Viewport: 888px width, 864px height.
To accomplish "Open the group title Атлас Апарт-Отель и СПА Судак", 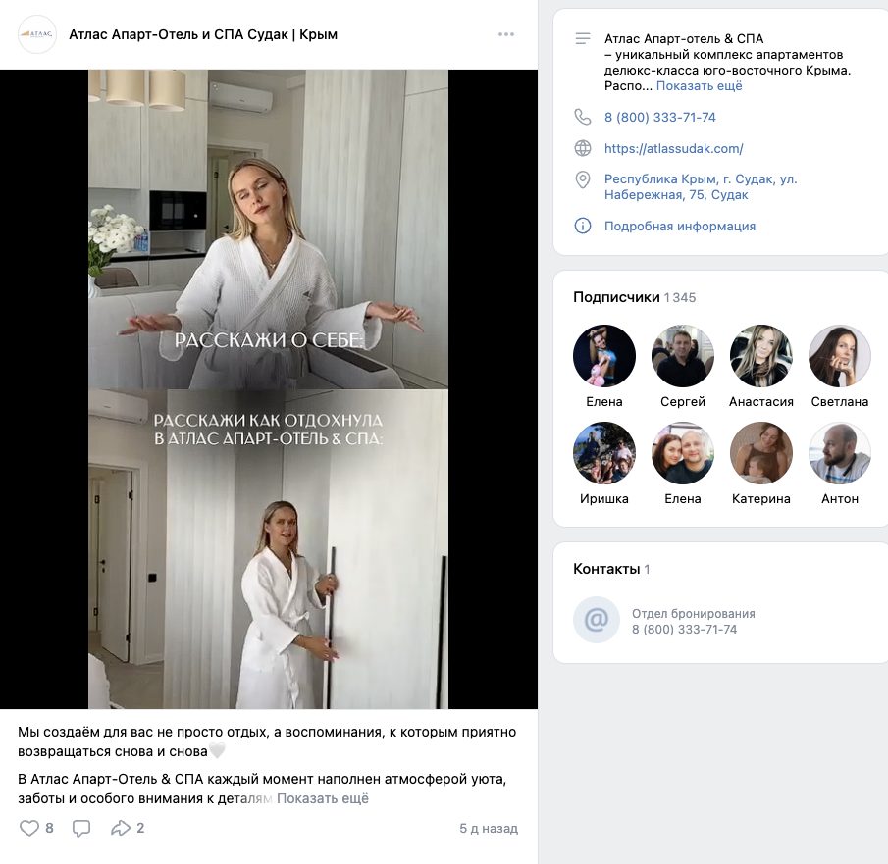I will tap(203, 34).
